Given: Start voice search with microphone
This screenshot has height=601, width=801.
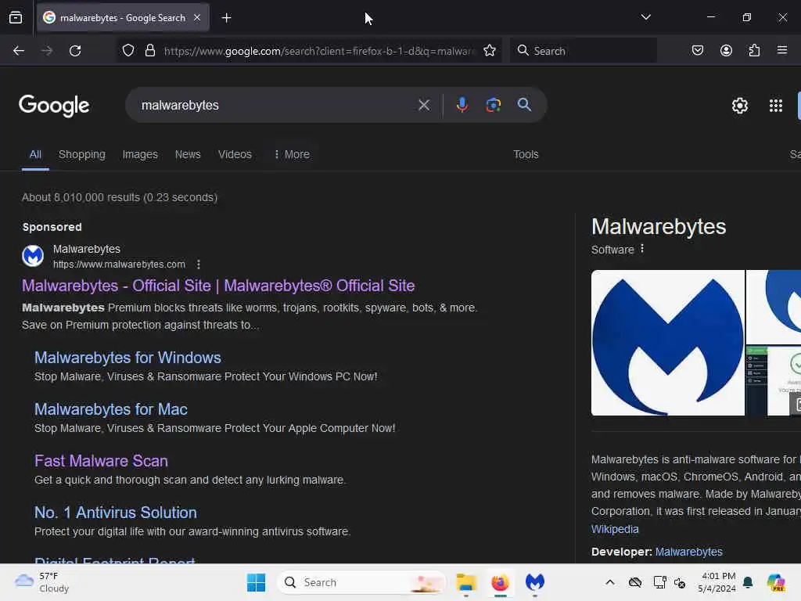Looking at the screenshot, I should point(462,105).
